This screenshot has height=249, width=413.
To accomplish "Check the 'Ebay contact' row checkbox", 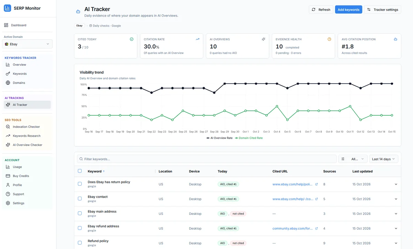I will click(80, 199).
